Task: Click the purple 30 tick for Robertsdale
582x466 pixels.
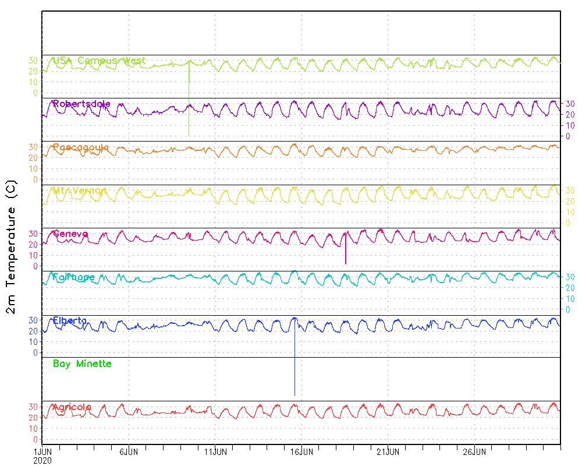Action: [x=570, y=104]
